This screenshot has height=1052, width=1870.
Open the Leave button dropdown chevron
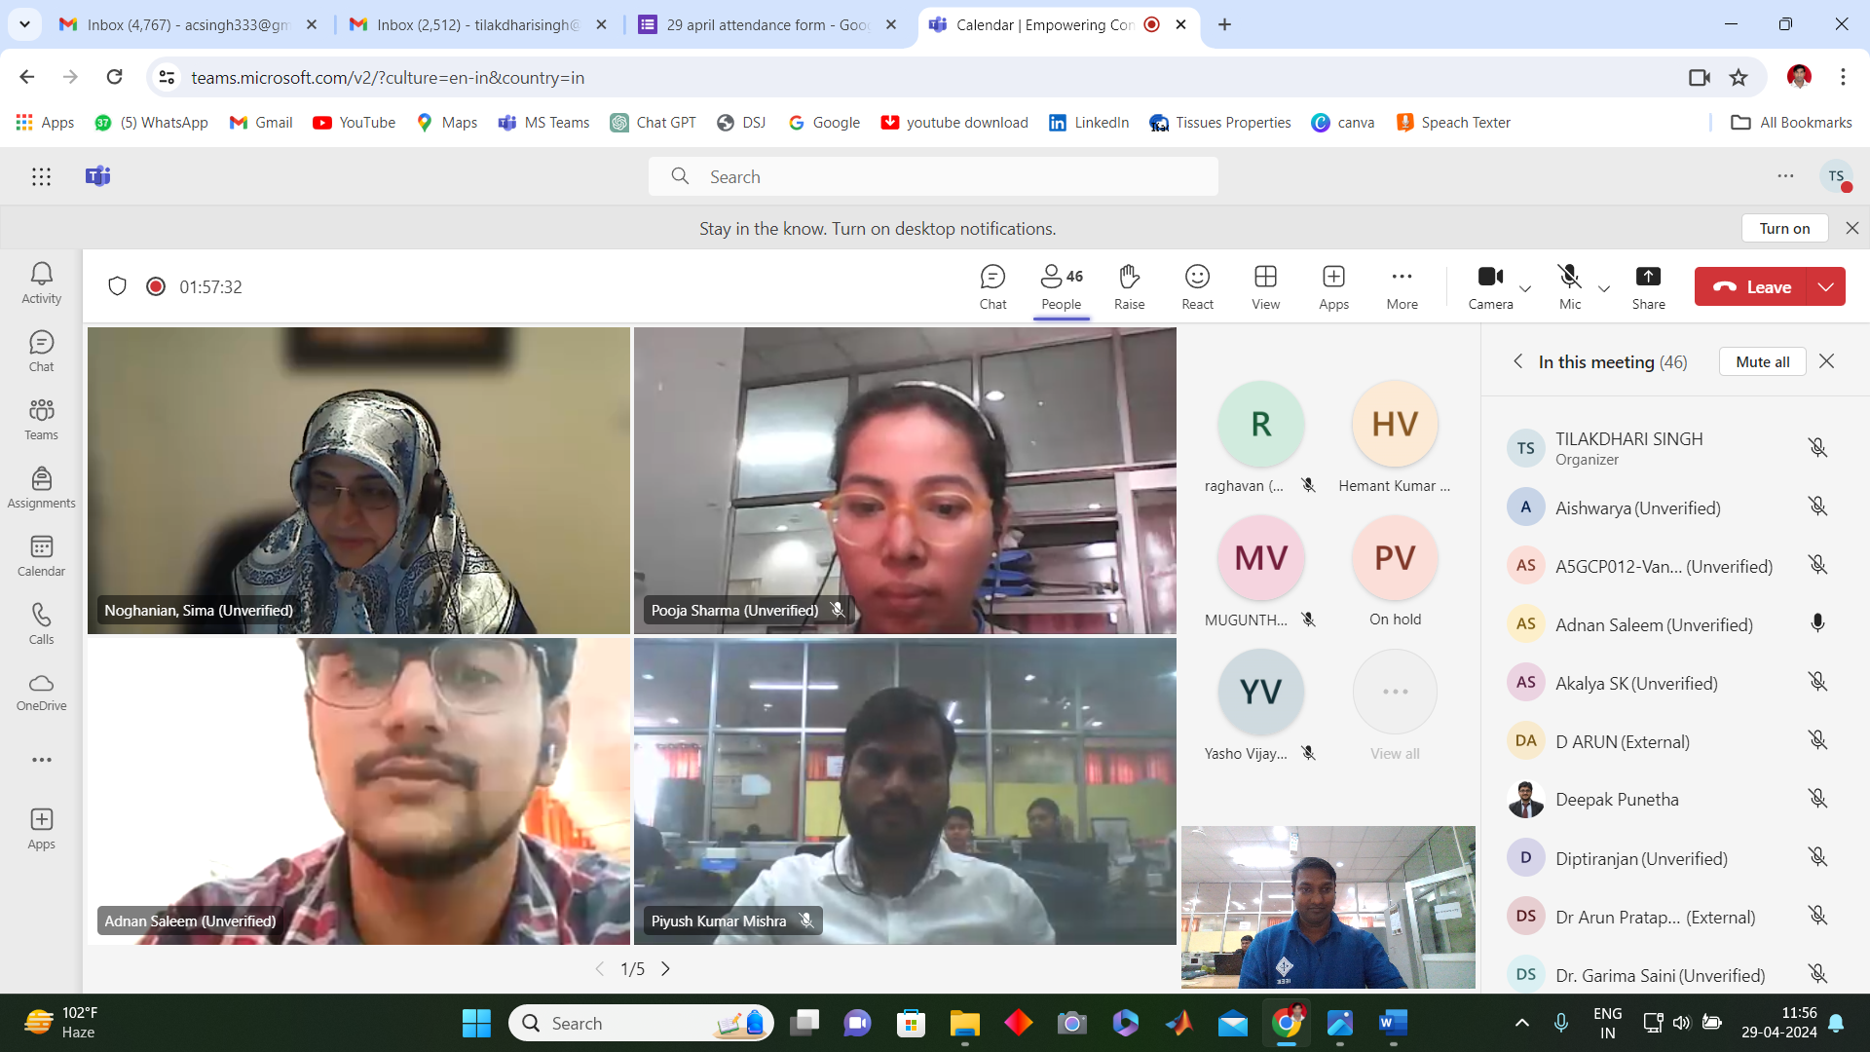pyautogui.click(x=1826, y=286)
